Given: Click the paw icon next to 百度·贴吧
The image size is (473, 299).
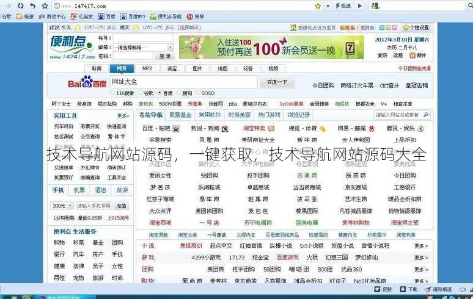Looking at the screenshot, I should pos(176,129).
